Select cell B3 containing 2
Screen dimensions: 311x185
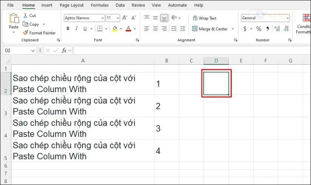point(167,106)
